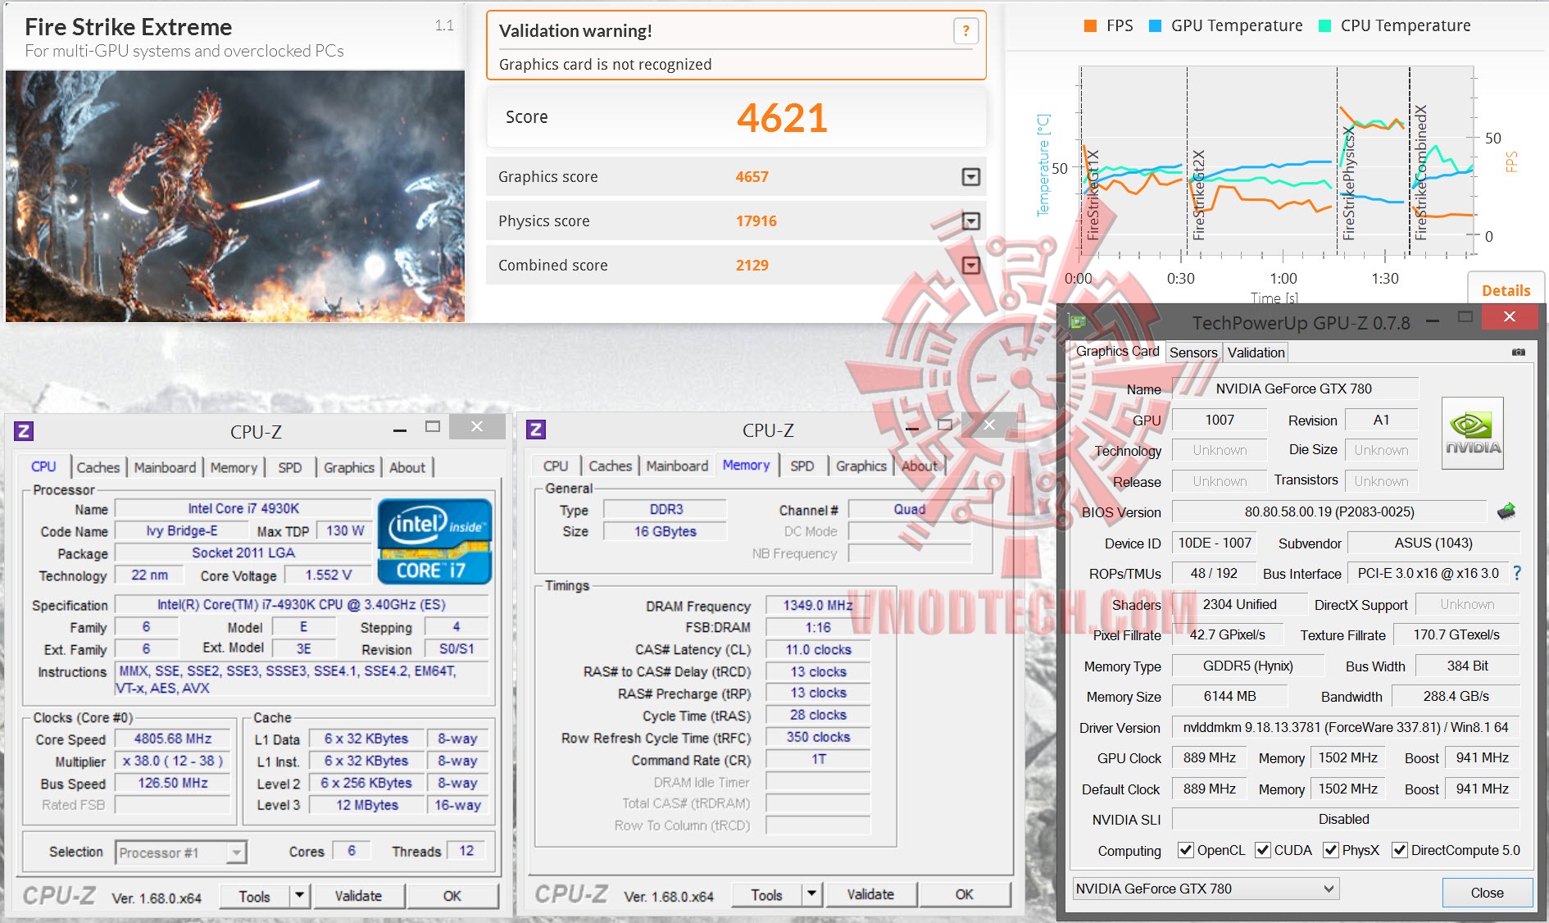Click the Core Voltage value 1.552 V
The height and width of the screenshot is (923, 1549).
[x=328, y=575]
